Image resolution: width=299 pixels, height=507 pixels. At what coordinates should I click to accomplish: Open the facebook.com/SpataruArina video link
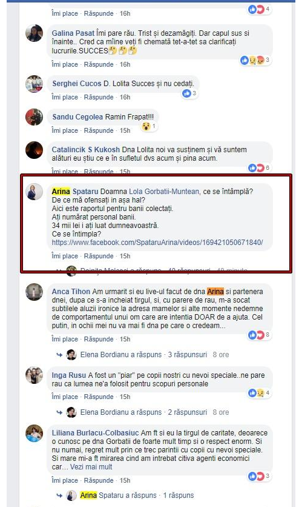(157, 243)
